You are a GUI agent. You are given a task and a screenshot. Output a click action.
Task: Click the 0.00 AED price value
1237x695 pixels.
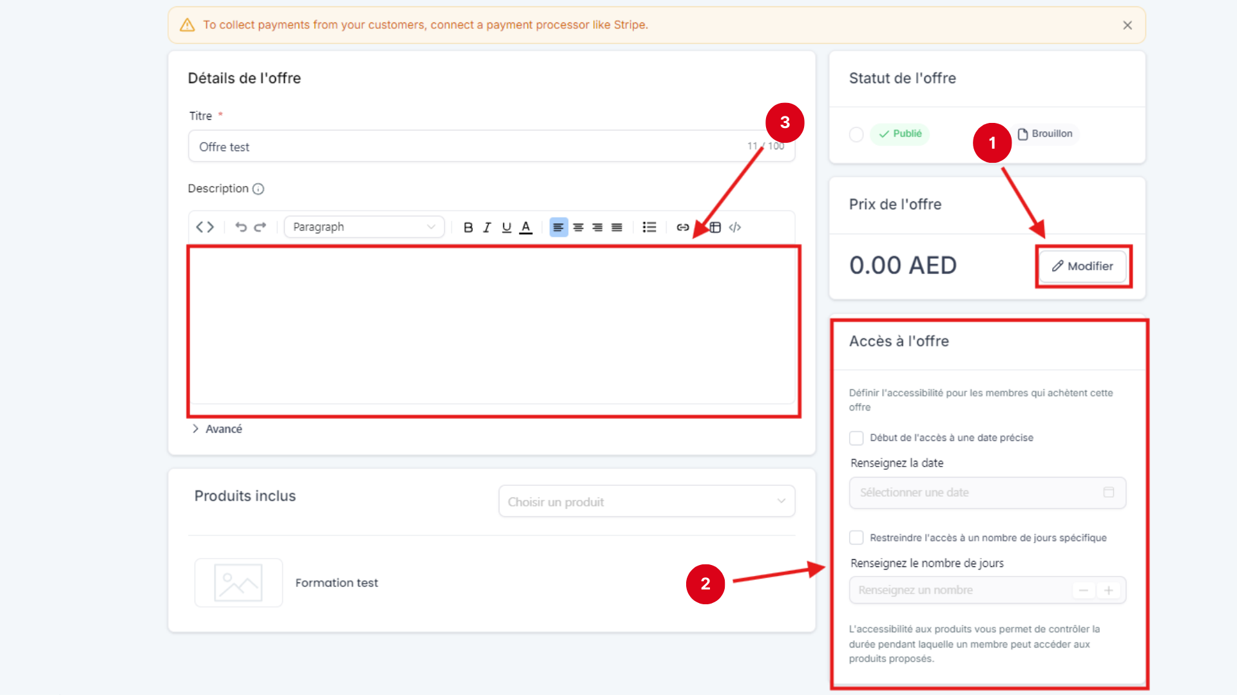click(x=903, y=265)
